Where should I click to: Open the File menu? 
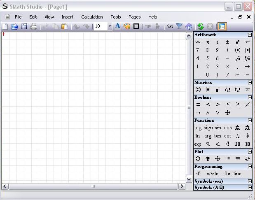click(18, 17)
